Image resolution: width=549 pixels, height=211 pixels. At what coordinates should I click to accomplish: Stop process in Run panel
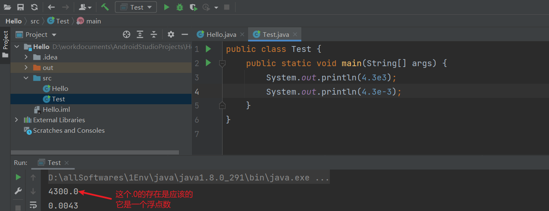[x=18, y=207]
